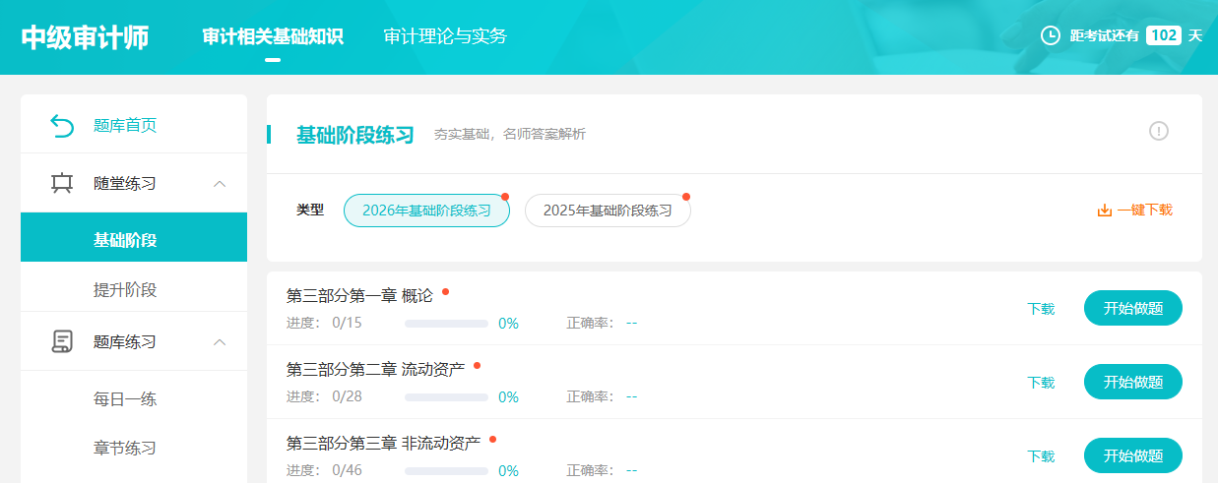Click 中级审计师 site title
This screenshot has width=1218, height=483.
point(85,37)
